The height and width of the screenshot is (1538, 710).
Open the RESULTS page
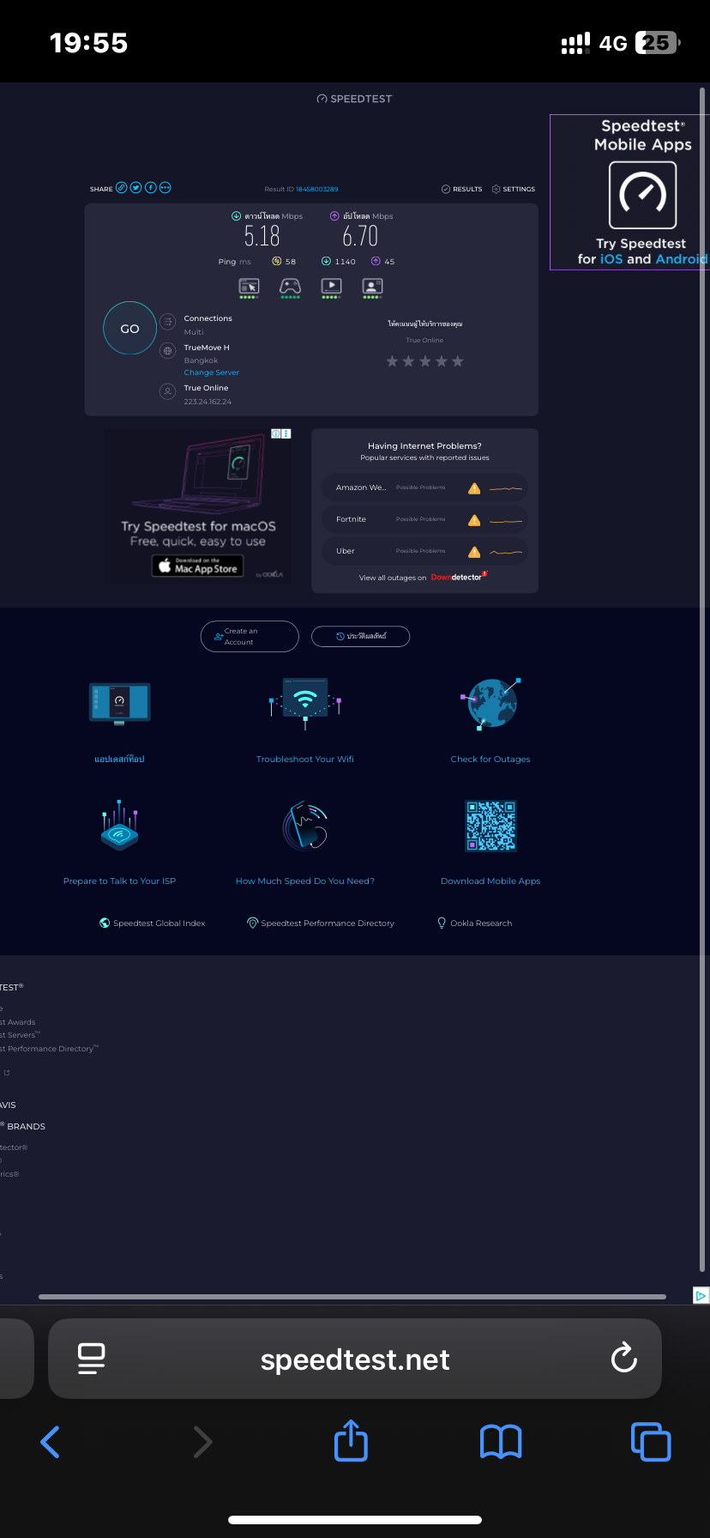[461, 189]
